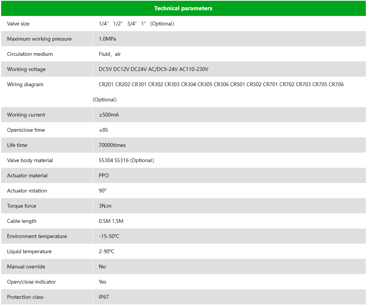
Task: Click the Actuator rotation 90° value
Action: tap(103, 191)
